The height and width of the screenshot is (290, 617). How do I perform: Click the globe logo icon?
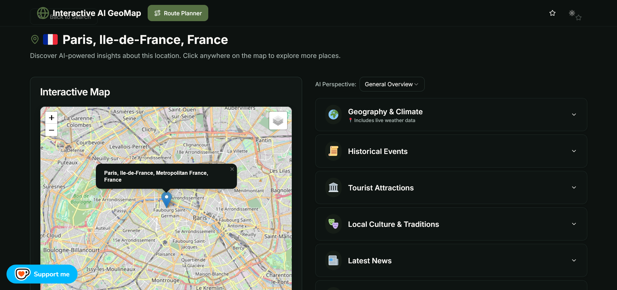(43, 13)
